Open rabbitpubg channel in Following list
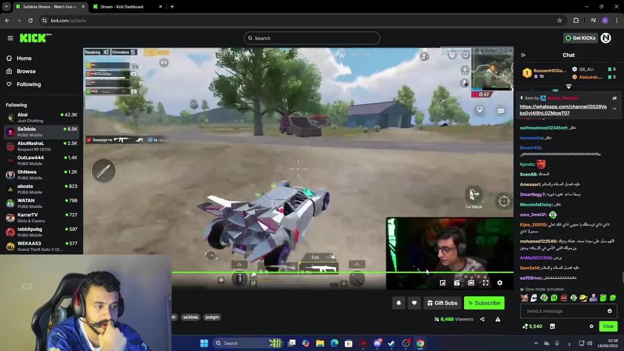 pyautogui.click(x=41, y=232)
